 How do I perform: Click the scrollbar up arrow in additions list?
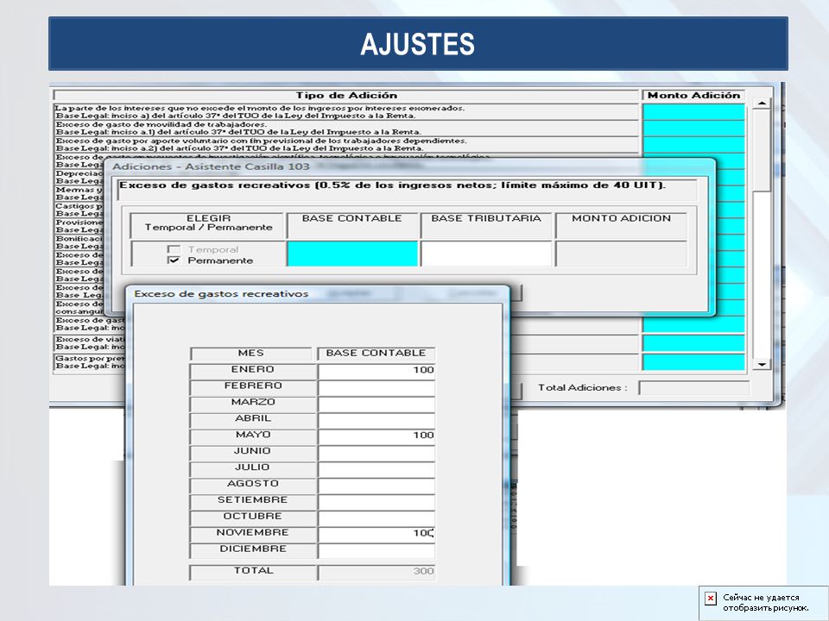point(762,103)
